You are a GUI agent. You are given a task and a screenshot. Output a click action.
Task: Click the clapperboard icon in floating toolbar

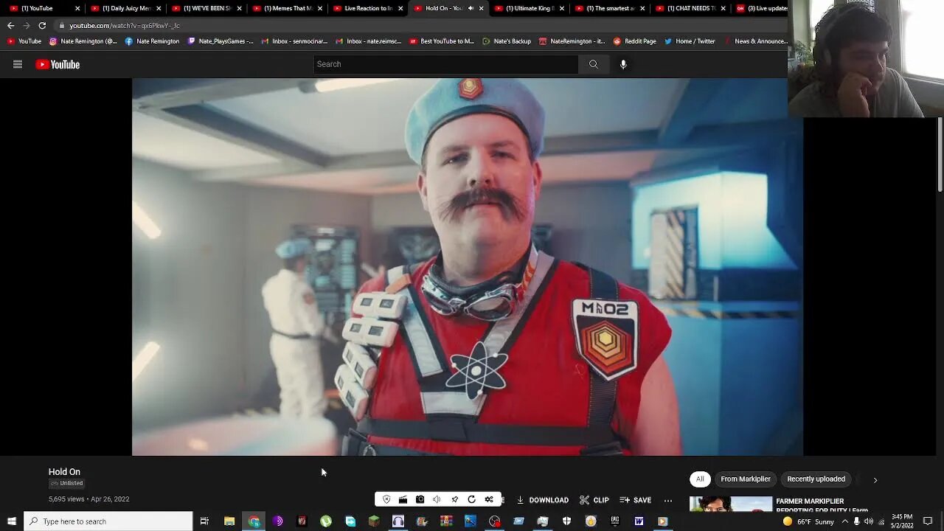403,499
